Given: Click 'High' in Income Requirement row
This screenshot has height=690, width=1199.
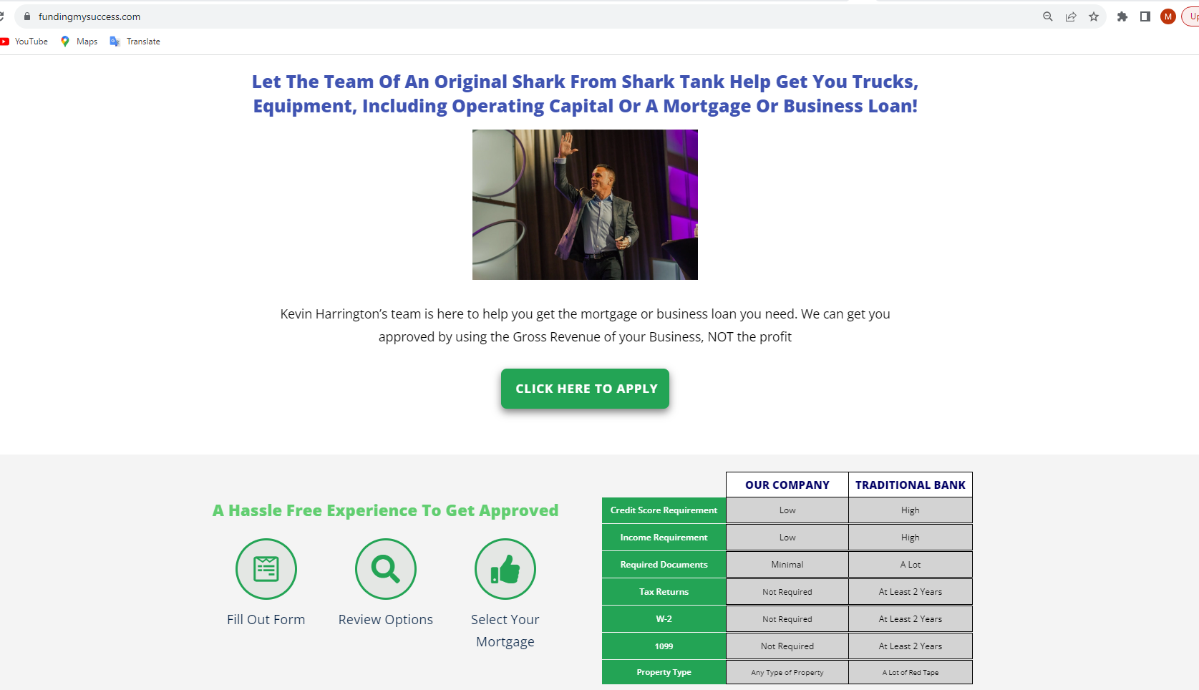Looking at the screenshot, I should [x=911, y=538].
